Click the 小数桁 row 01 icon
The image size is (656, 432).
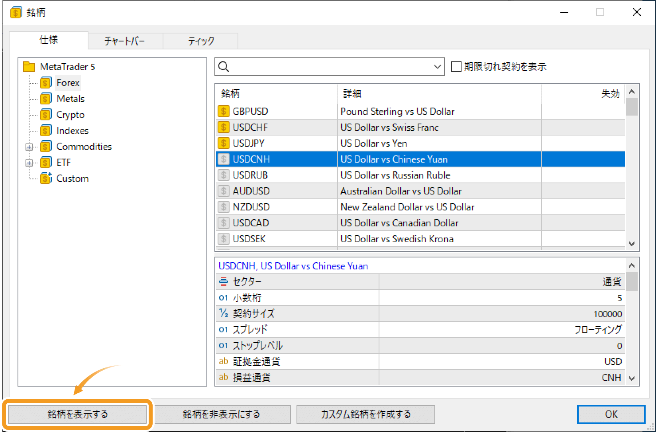224,298
